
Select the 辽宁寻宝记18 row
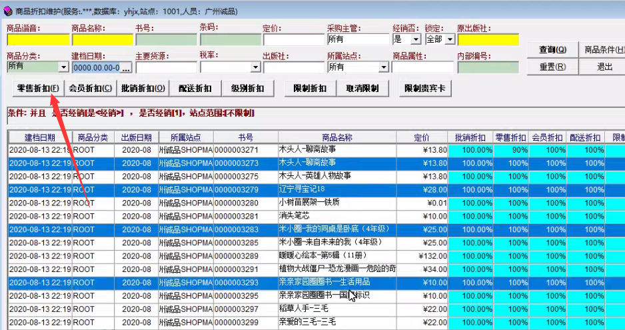(x=315, y=189)
